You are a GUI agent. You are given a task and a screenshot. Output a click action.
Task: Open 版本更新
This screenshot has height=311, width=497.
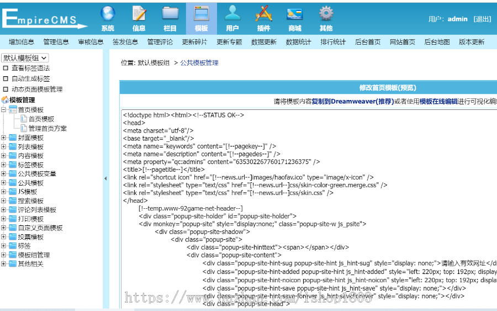click(472, 42)
